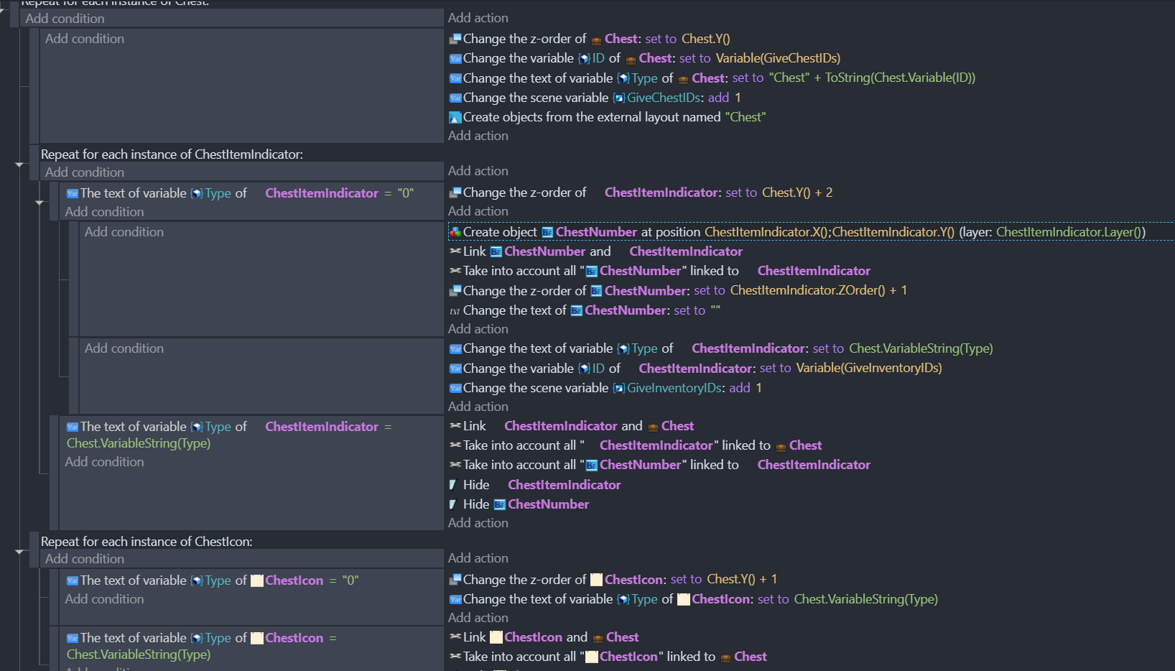The height and width of the screenshot is (671, 1175).
Task: Click the txt icon on Change text of ChestNumber
Action: [x=454, y=310]
